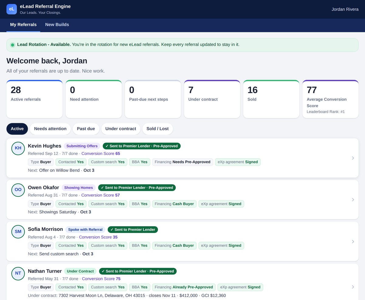This screenshot has height=300, width=365.
Task: Click the SM avatar for Sofia Morrison
Action: coord(18,231)
